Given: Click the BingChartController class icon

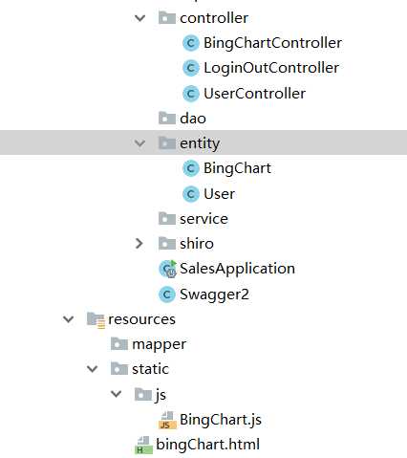Looking at the screenshot, I should pyautogui.click(x=191, y=43).
